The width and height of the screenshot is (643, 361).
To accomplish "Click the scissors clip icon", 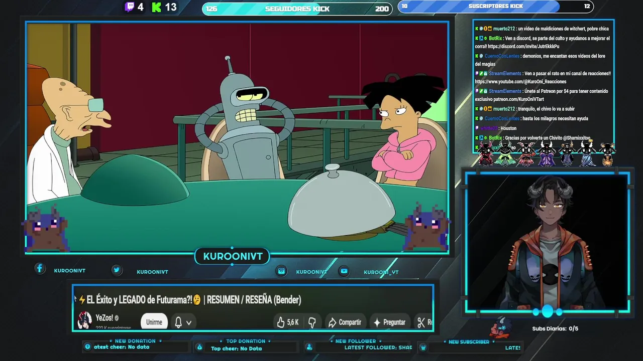I will coord(421,322).
